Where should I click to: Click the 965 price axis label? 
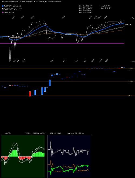pyautogui.click(x=130, y=95)
